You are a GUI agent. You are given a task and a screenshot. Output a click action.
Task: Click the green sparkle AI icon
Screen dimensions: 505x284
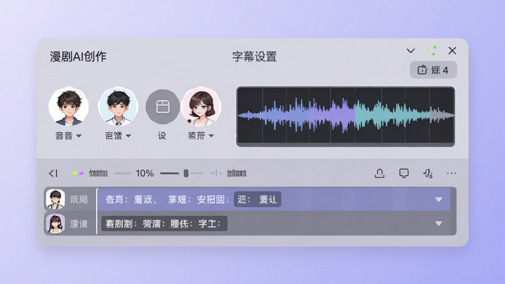[432, 51]
